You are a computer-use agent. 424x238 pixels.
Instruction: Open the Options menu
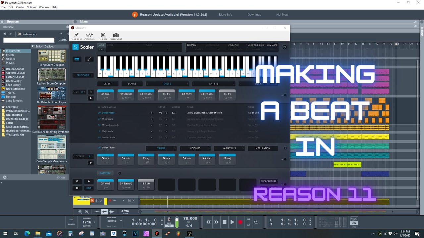31,7
